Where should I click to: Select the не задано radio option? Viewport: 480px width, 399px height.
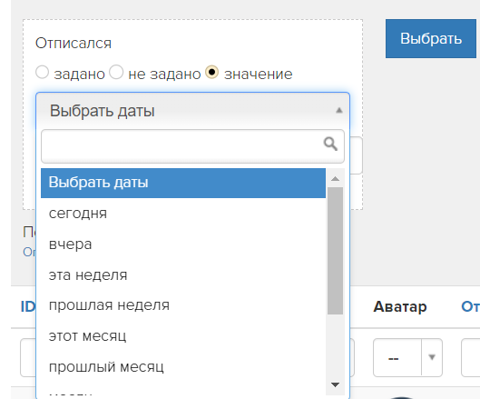click(x=116, y=73)
